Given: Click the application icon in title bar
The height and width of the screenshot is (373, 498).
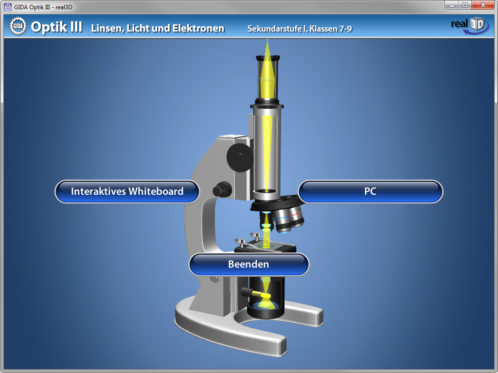Looking at the screenshot, I should click(7, 6).
